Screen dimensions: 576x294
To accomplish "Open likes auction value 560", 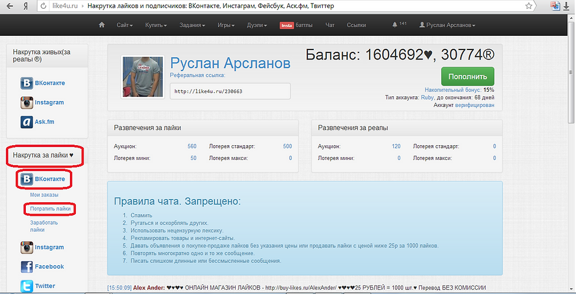I will pyautogui.click(x=192, y=146).
